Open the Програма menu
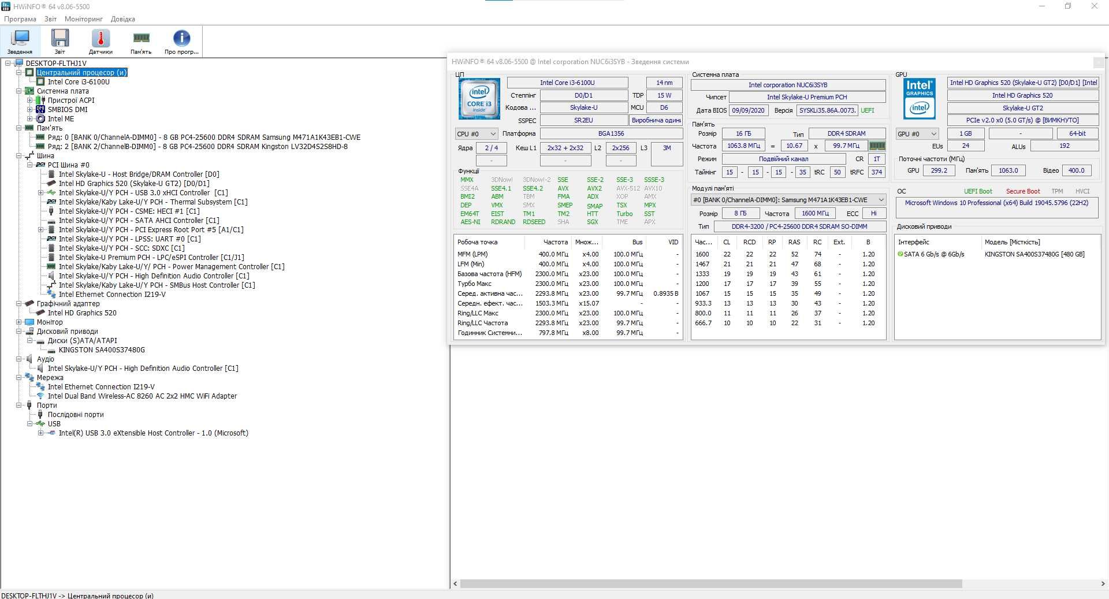Image resolution: width=1109 pixels, height=599 pixels. (20, 19)
